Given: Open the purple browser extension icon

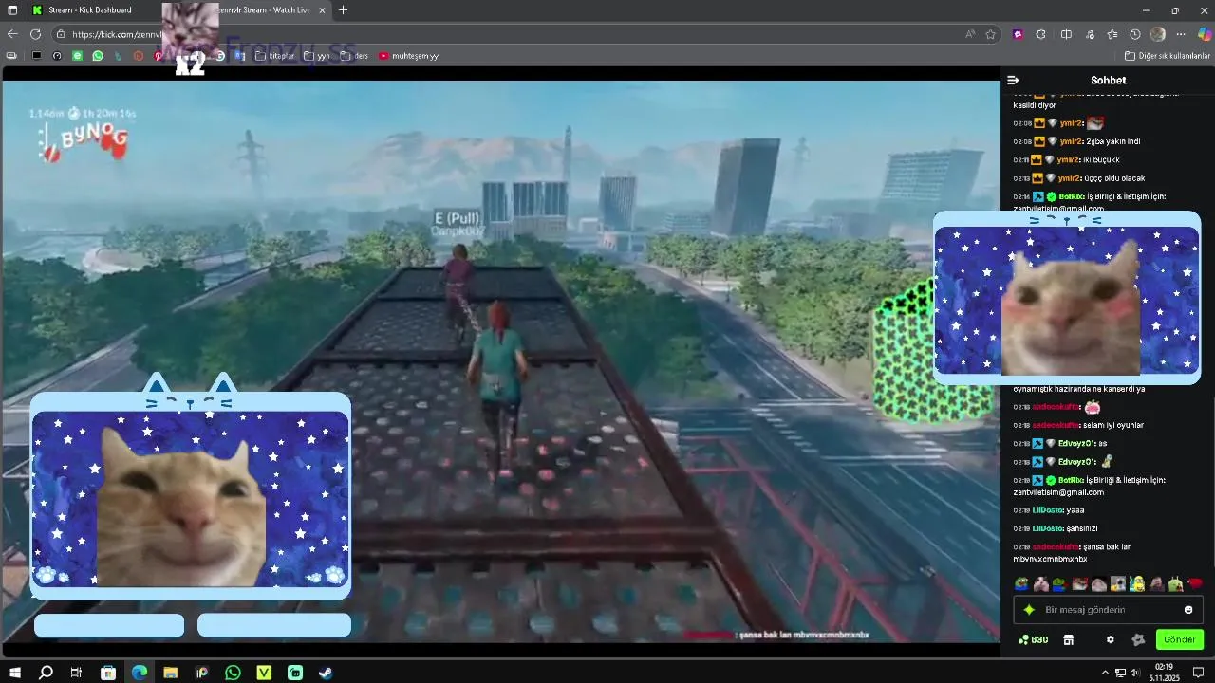Looking at the screenshot, I should coord(1019,34).
